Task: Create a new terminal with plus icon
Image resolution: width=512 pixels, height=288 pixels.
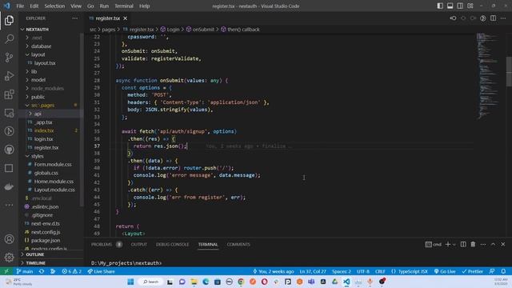Action: pyautogui.click(x=448, y=244)
